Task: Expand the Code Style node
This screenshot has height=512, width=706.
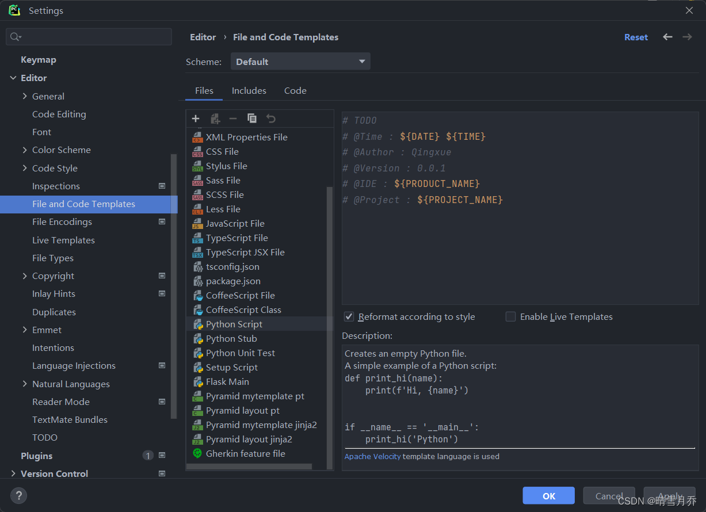Action: tap(25, 168)
